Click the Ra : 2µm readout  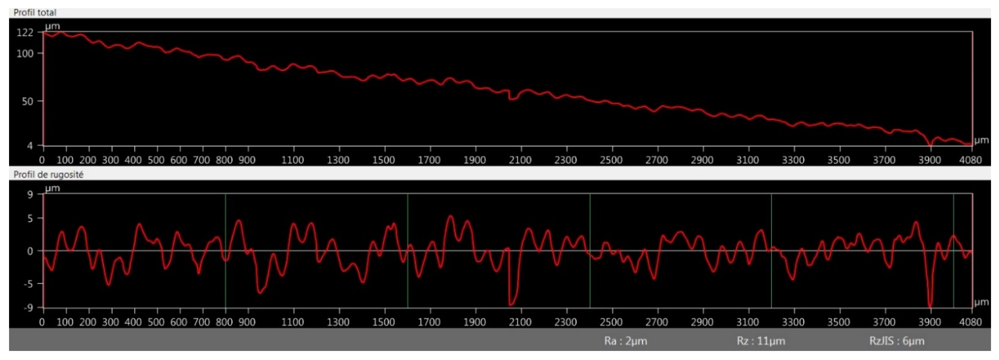pyautogui.click(x=626, y=341)
